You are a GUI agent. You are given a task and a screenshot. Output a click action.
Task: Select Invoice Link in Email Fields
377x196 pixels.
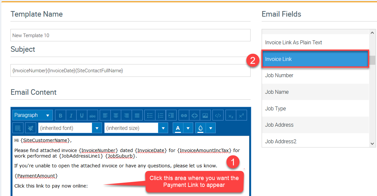coord(315,59)
